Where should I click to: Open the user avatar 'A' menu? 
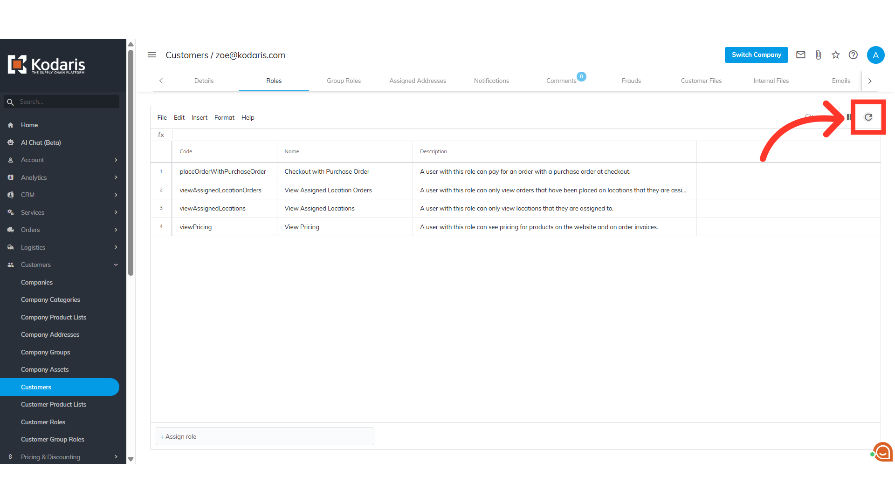(x=875, y=55)
